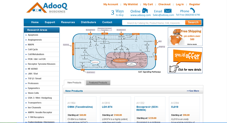
Task: Open Boceprevir (SCH-503034) product
Action: [147, 108]
